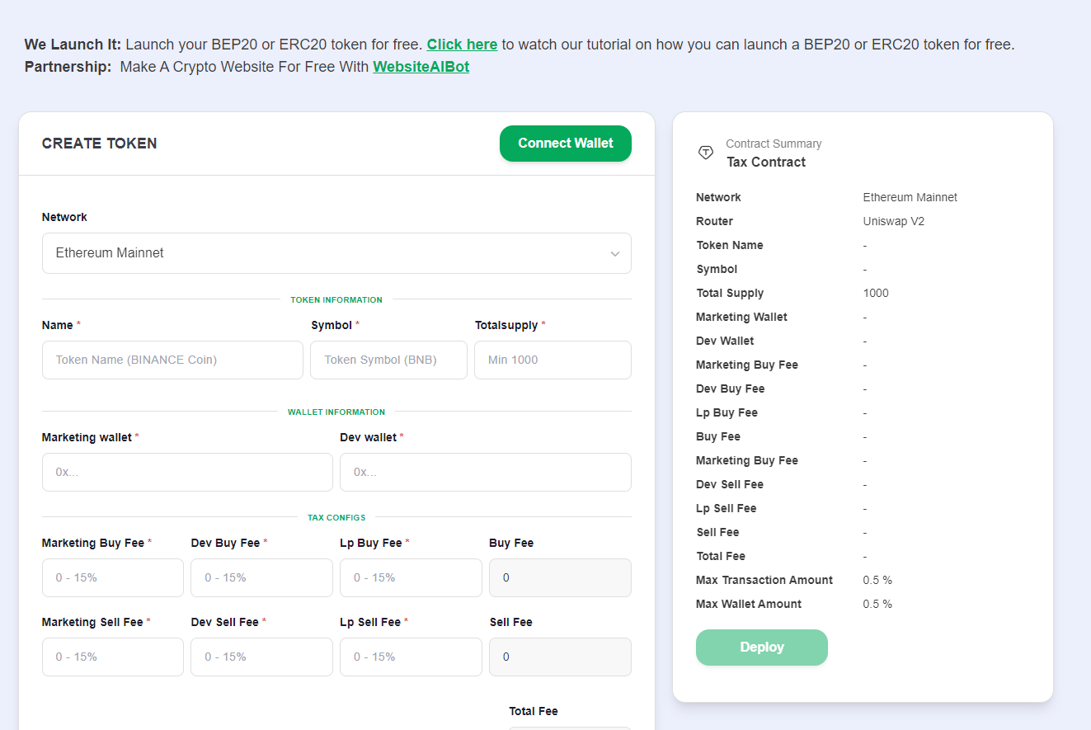Click the Connect Wallet button
This screenshot has width=1091, height=730.
point(566,144)
